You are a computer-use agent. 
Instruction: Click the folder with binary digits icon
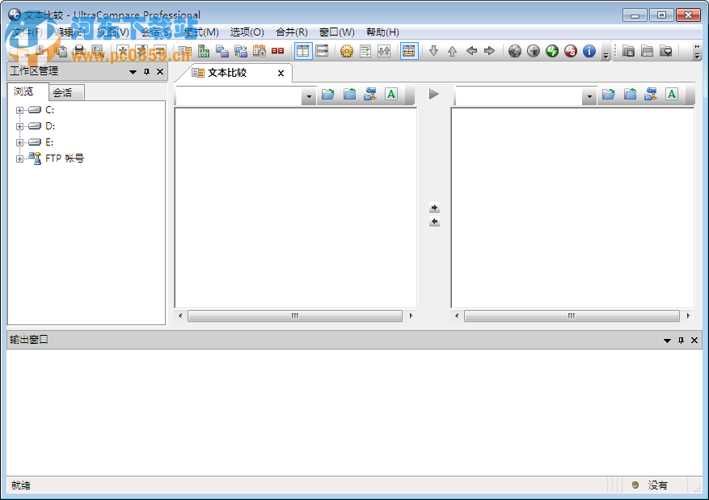648,51
